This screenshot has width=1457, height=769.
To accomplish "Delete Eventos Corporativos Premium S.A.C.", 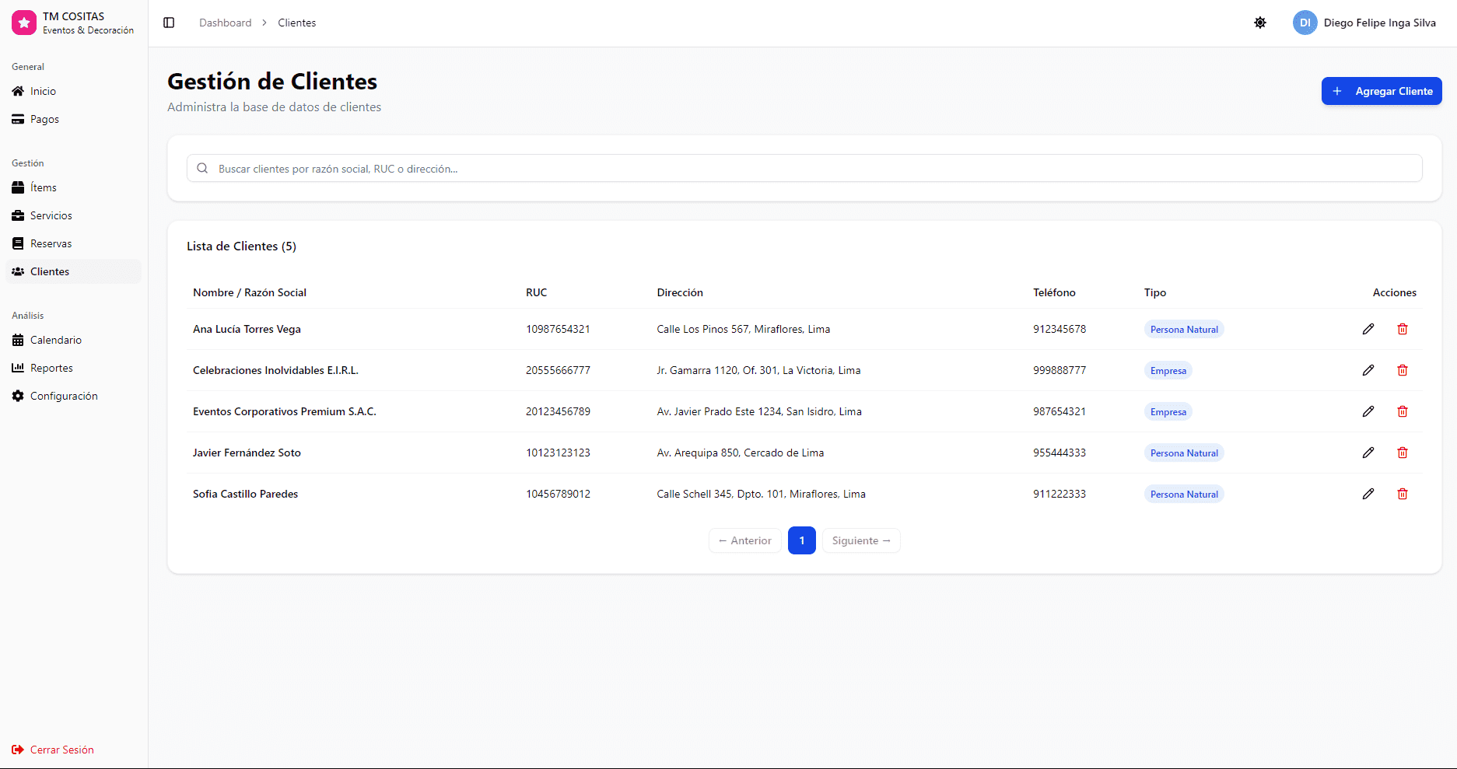I will 1403,411.
